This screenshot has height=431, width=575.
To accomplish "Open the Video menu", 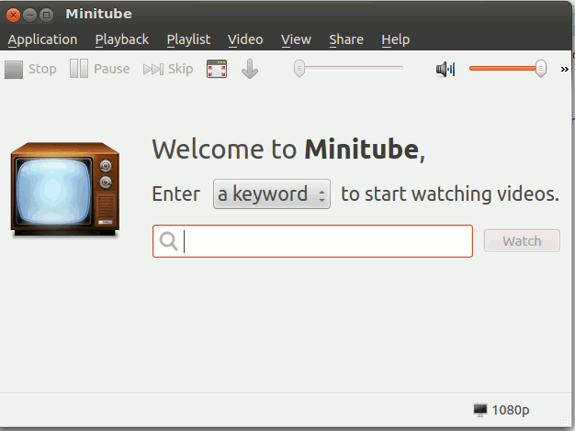I will [x=245, y=39].
